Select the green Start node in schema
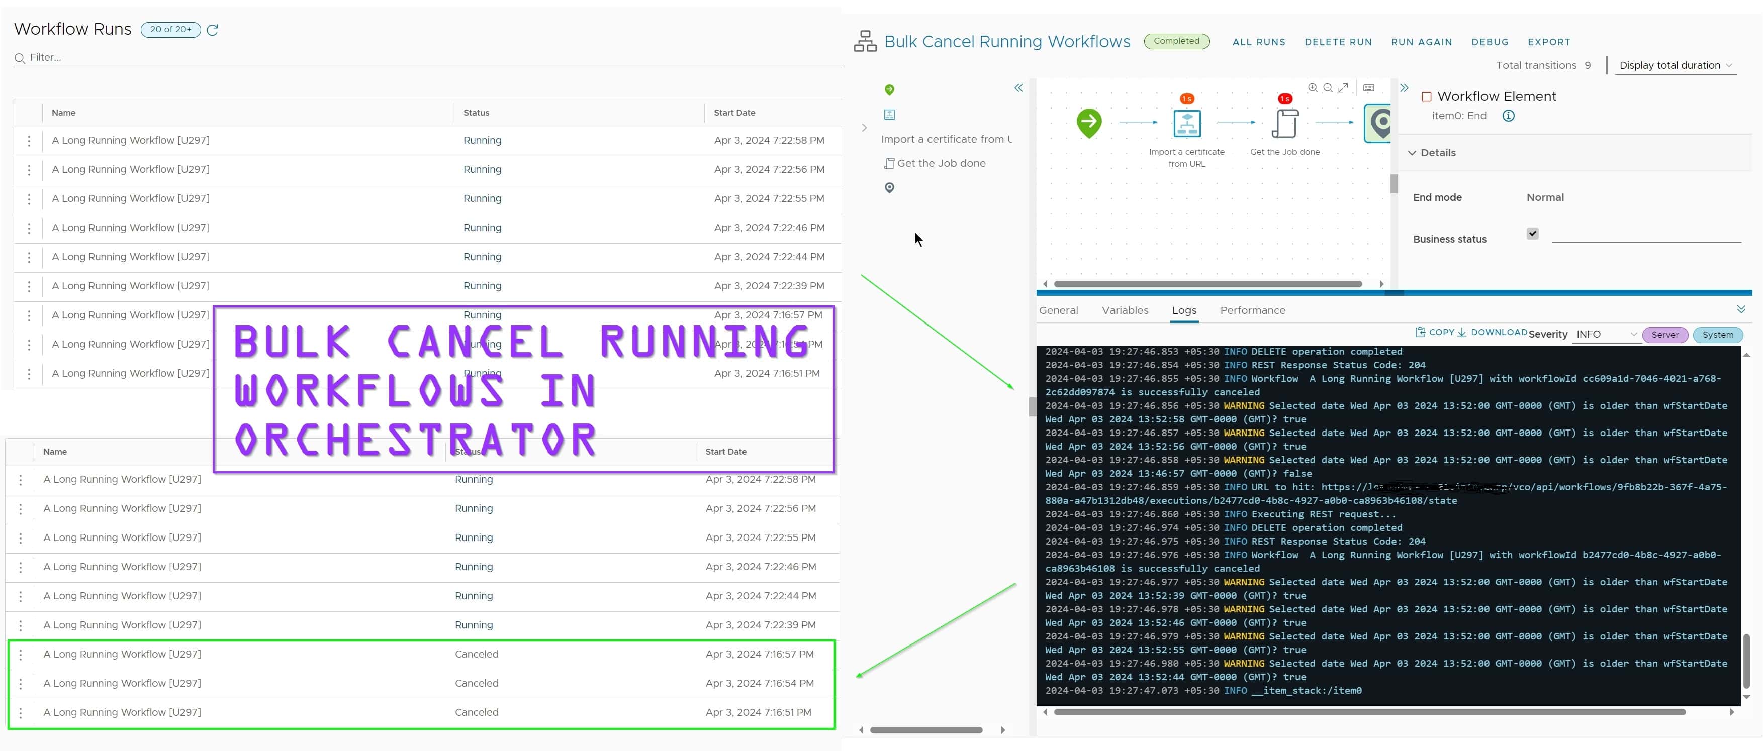The image size is (1764, 753). [x=1089, y=123]
